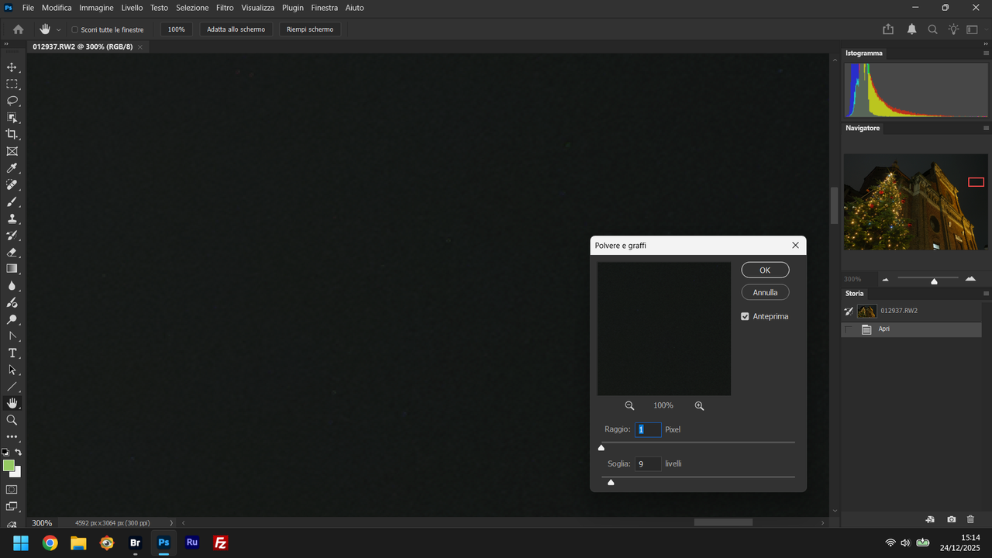992x558 pixels.
Task: Switch to the 012937.RW2 document tab
Action: (x=83, y=46)
